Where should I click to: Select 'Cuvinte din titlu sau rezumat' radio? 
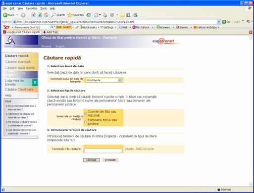86,113
